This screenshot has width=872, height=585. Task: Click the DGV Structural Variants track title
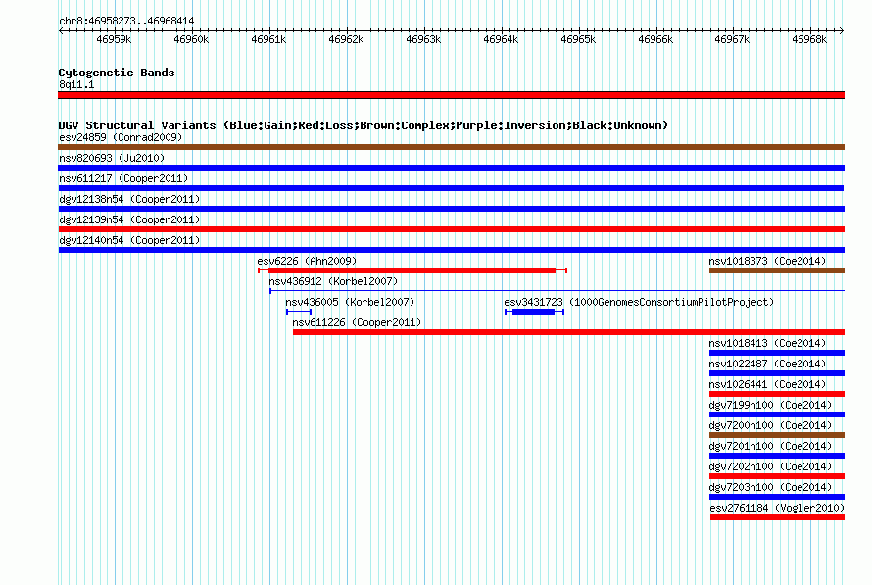pyautogui.click(x=363, y=125)
